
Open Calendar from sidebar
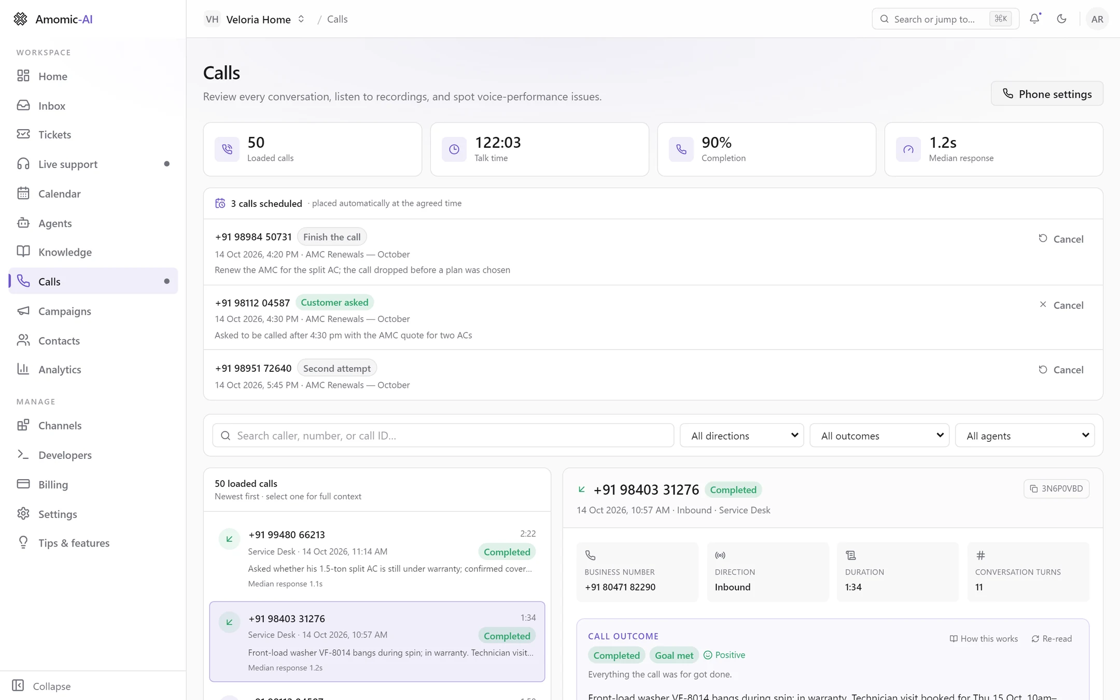93,193
